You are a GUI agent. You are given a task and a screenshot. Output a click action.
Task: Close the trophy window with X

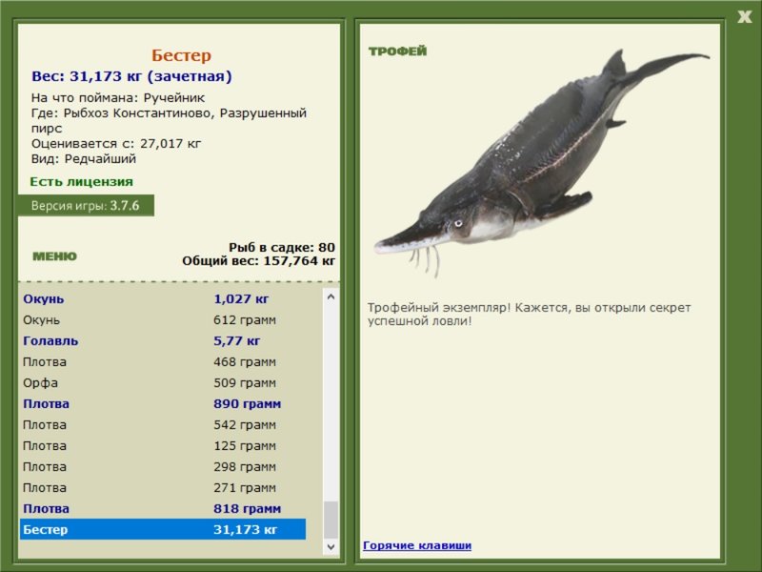[x=744, y=17]
